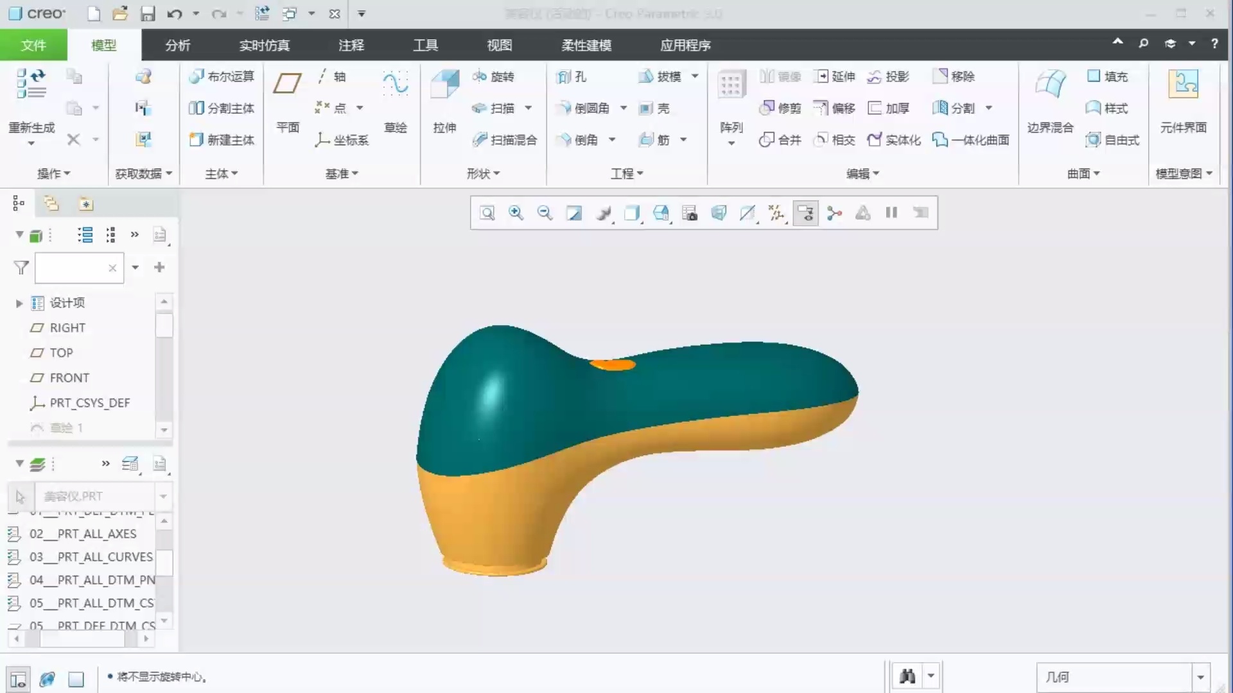
Task: Click the 倒圆角 button
Action: click(x=583, y=108)
